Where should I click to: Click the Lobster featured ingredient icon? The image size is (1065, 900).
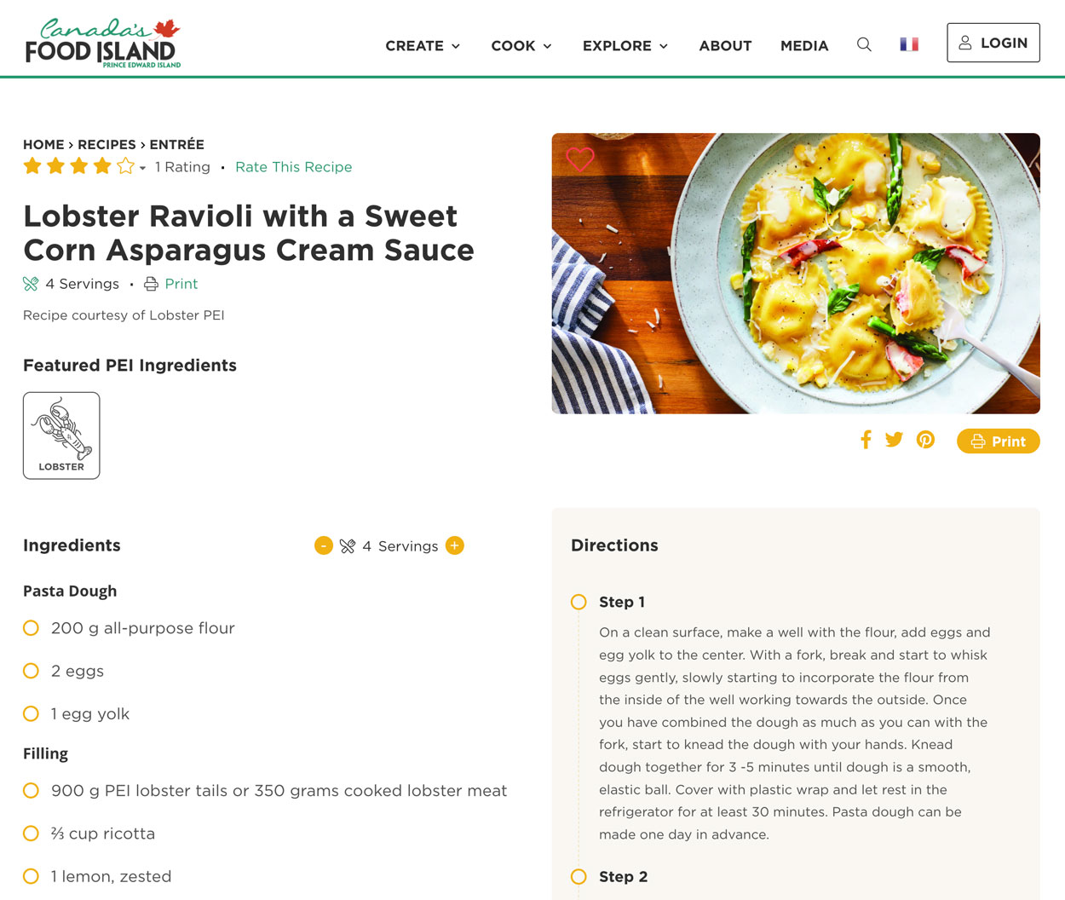[x=61, y=436]
